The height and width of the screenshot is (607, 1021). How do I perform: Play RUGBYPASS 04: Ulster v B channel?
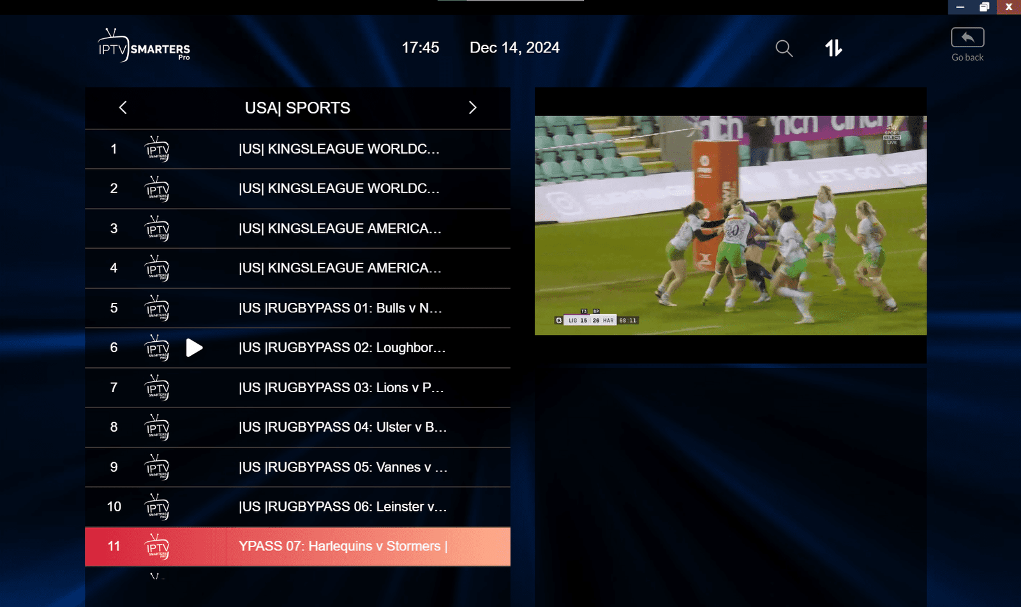(x=297, y=427)
